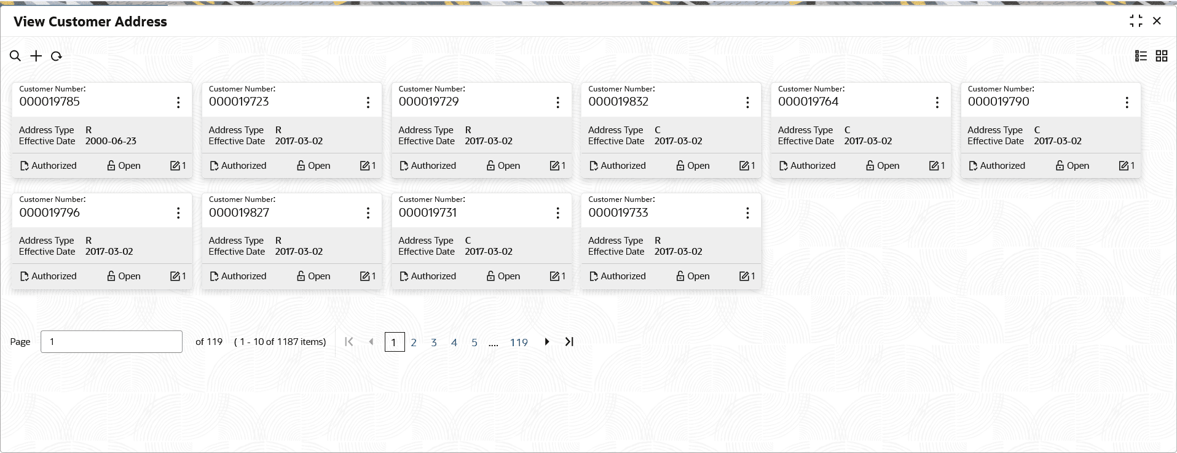Click the Page number input field

pos(111,342)
